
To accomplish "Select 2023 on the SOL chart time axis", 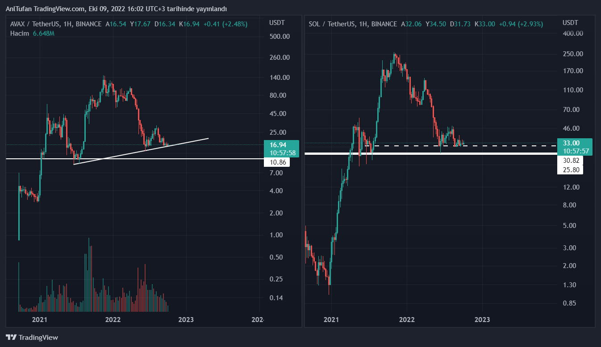I will click(482, 319).
